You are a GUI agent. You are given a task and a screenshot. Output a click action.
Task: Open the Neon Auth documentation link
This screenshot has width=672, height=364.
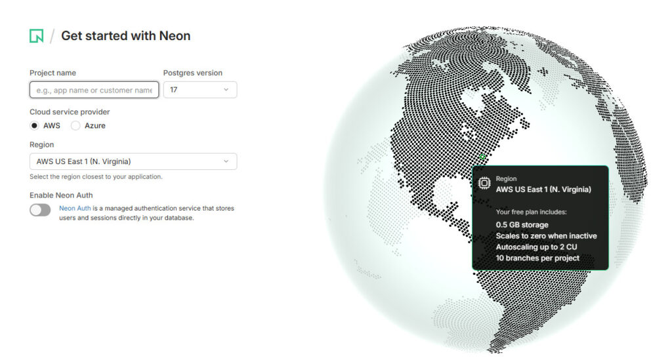75,209
